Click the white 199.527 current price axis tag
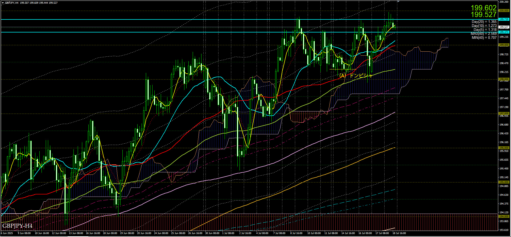 (x=504, y=27)
